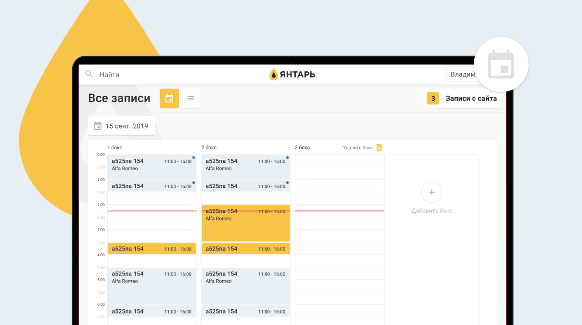Click the large calendar badge icon
This screenshot has height=325, width=582.
tap(501, 65)
